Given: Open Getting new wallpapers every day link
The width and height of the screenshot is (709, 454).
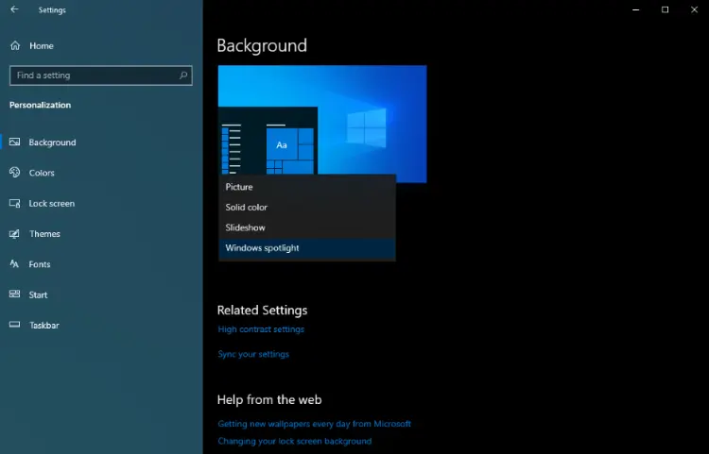Looking at the screenshot, I should [314, 424].
